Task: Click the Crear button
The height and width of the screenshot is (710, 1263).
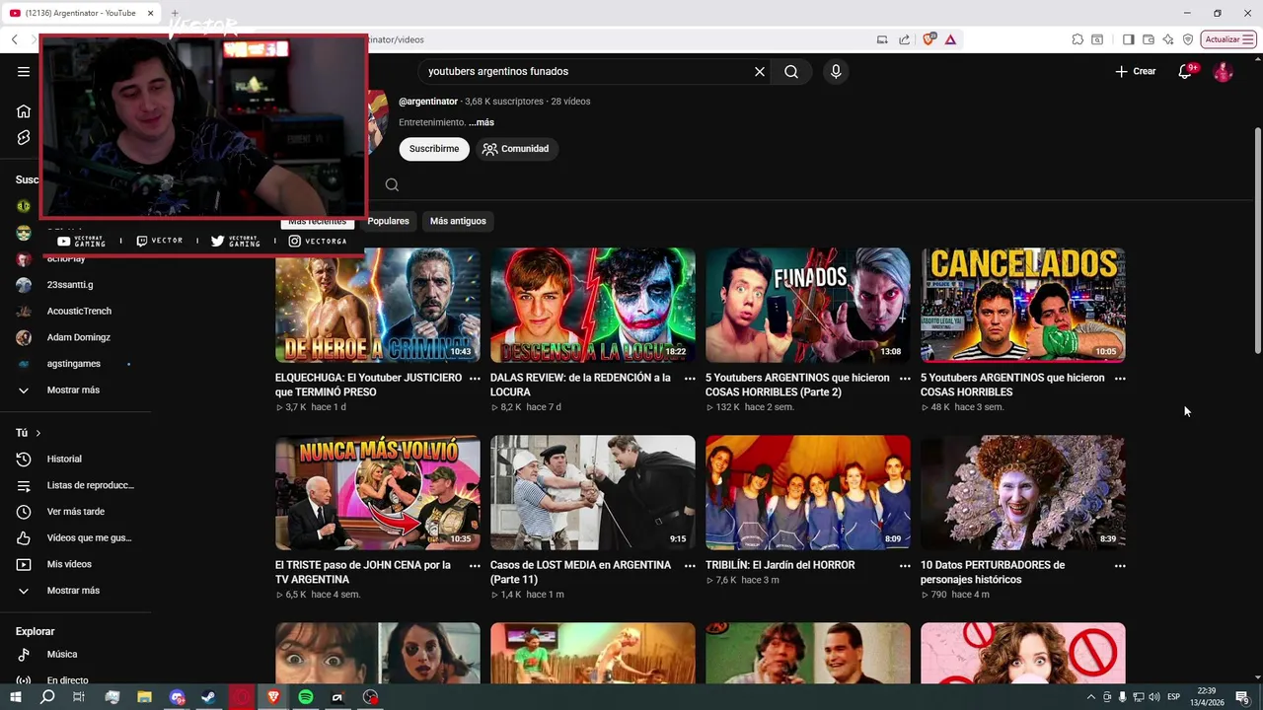Action: coord(1135,71)
